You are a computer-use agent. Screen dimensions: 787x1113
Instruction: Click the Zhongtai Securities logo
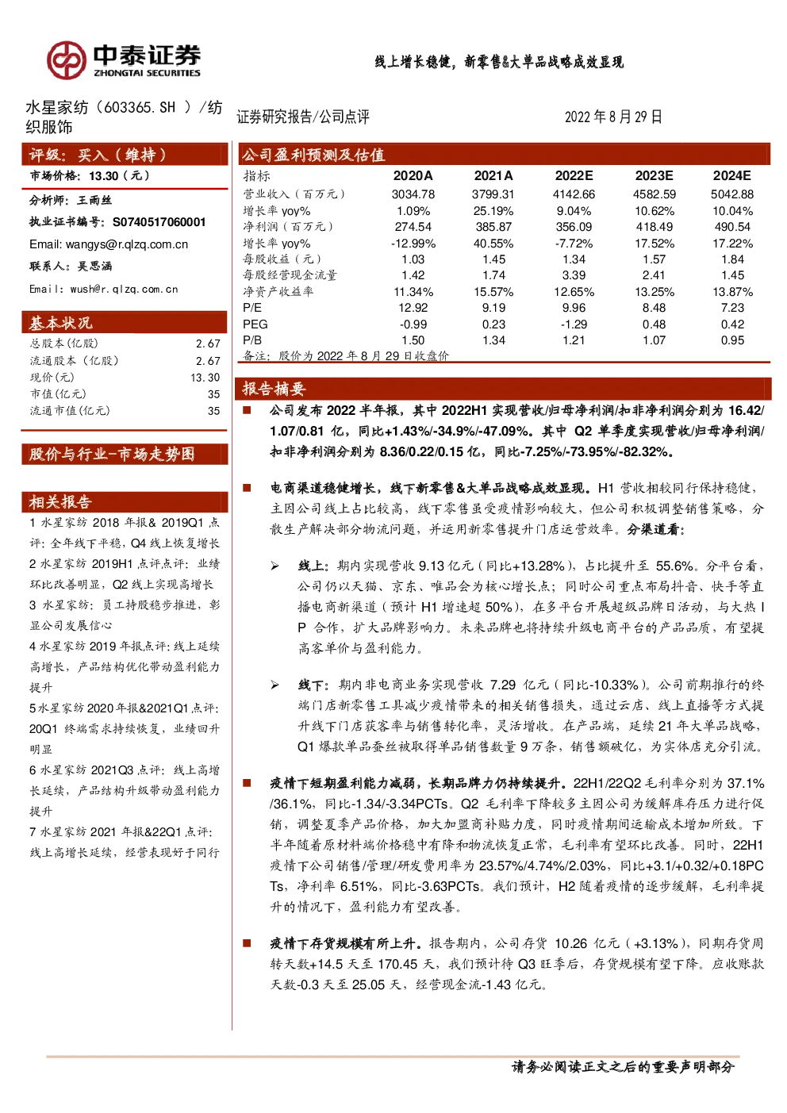coord(124,60)
